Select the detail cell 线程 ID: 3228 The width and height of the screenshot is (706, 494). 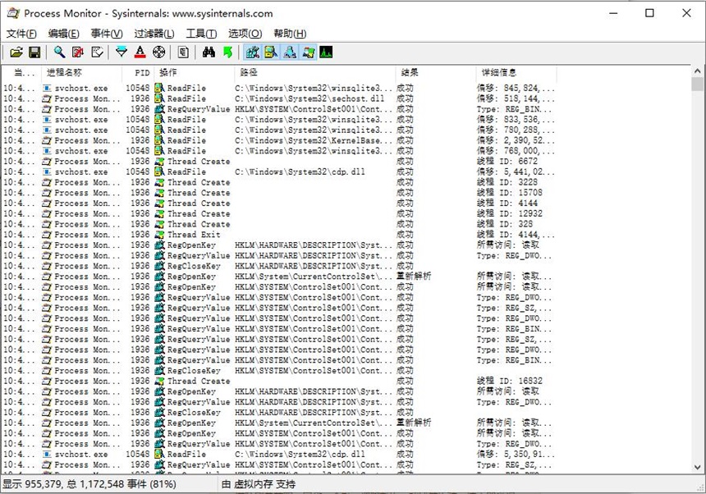pyautogui.click(x=507, y=182)
